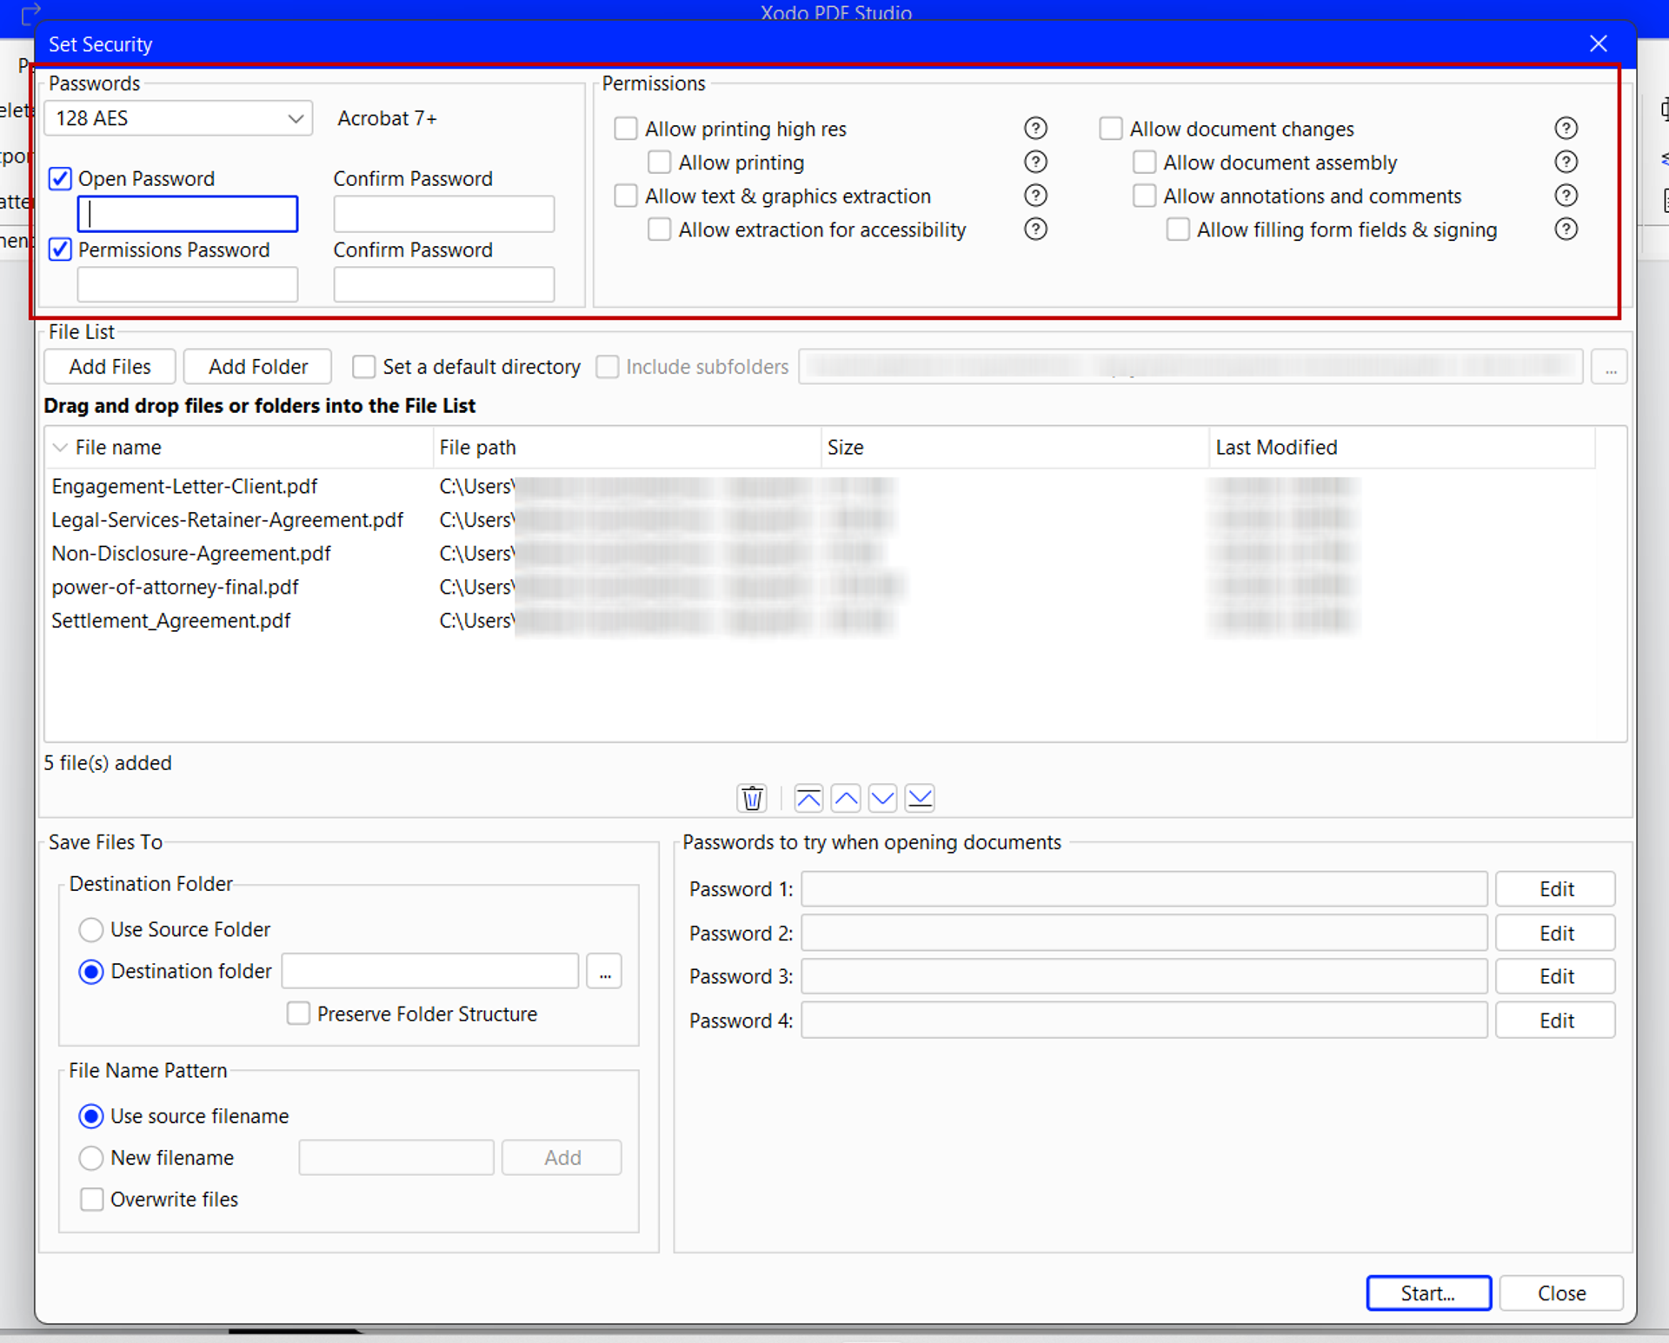The image size is (1669, 1343).
Task: Click the Open Password input field
Action: tap(188, 214)
